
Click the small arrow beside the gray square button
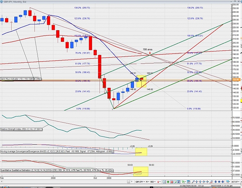point(132,181)
